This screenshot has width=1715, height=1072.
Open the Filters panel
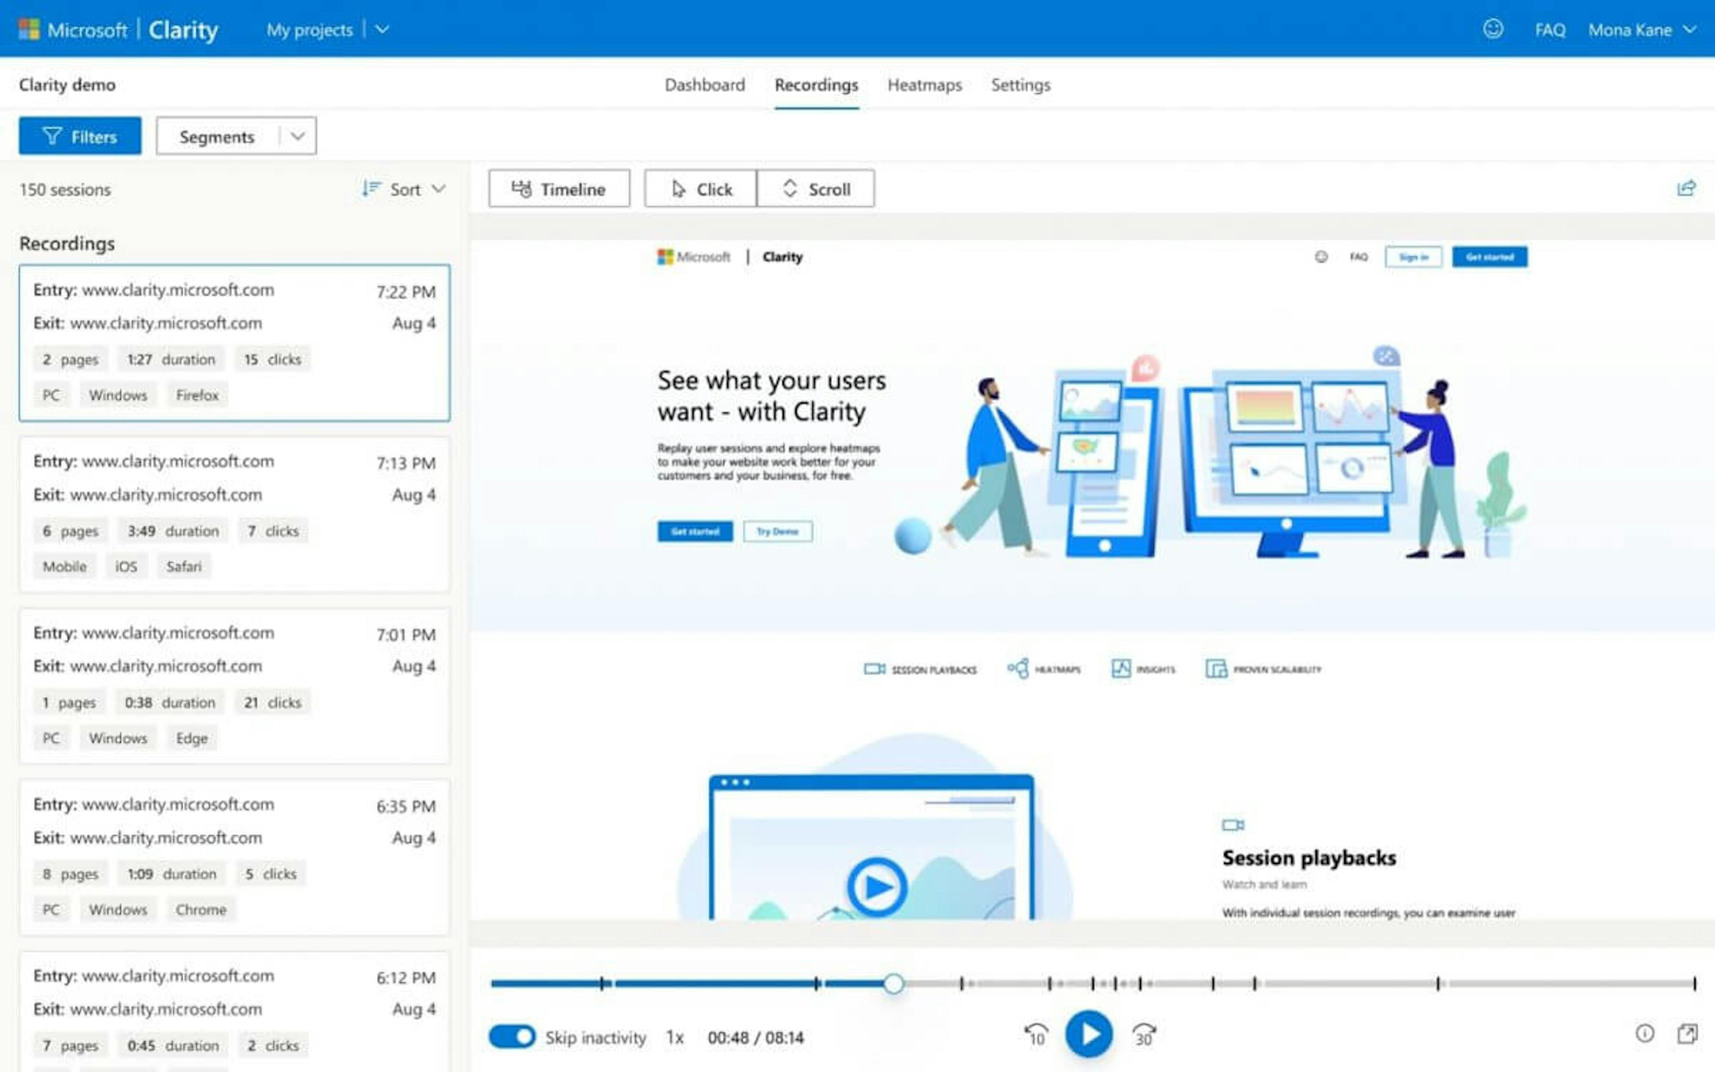pyautogui.click(x=79, y=136)
